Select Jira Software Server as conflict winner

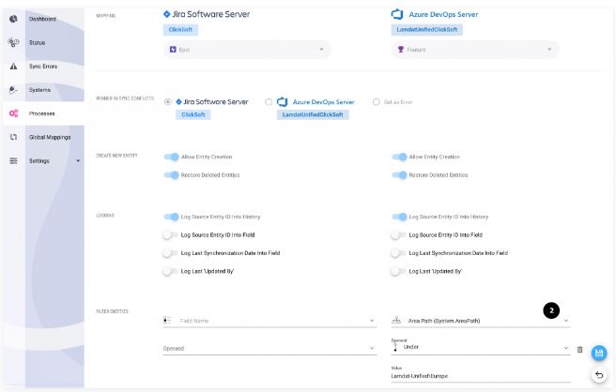[x=168, y=102]
